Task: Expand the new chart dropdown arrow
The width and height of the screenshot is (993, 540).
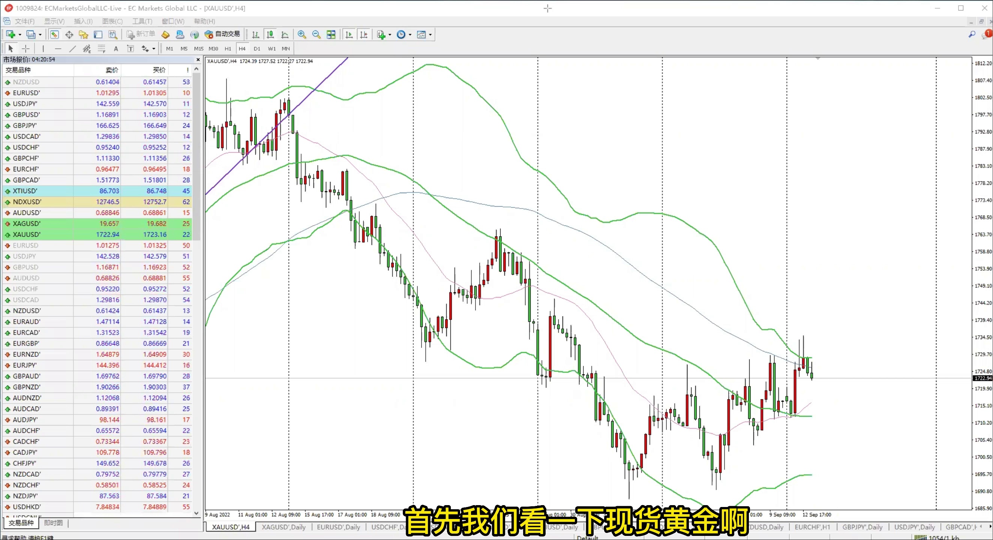Action: (x=20, y=35)
